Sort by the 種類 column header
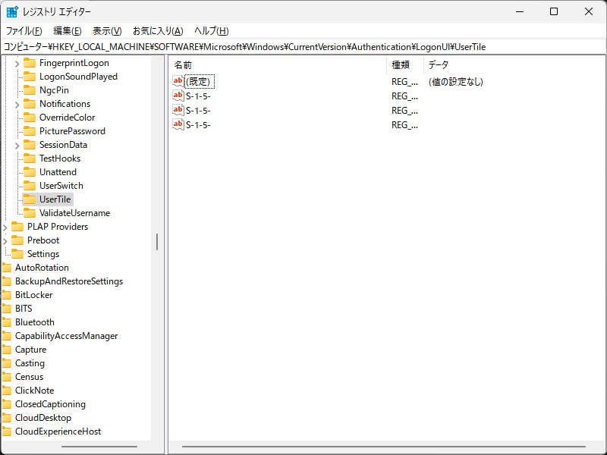The width and height of the screenshot is (607, 455). (405, 65)
